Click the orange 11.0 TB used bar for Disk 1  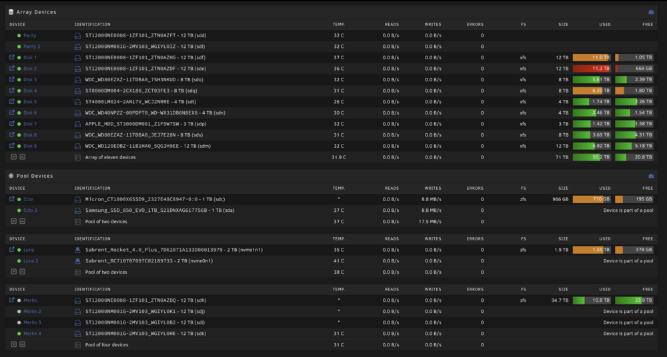tap(592, 57)
